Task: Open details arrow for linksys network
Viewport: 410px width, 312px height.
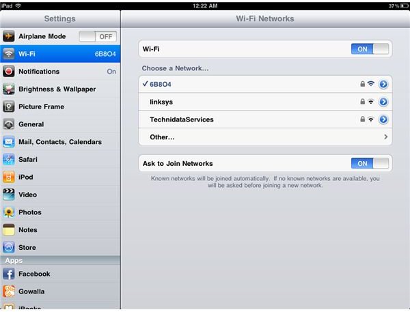Action: [383, 102]
